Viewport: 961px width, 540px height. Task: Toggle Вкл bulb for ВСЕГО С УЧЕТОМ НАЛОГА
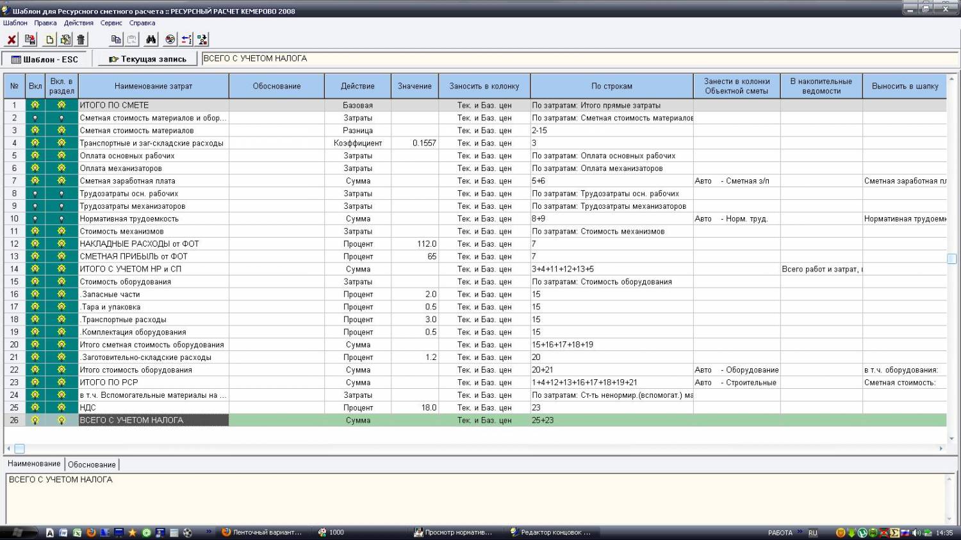click(x=35, y=420)
